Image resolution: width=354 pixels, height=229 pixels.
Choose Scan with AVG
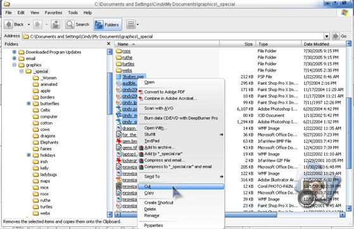coord(159,108)
